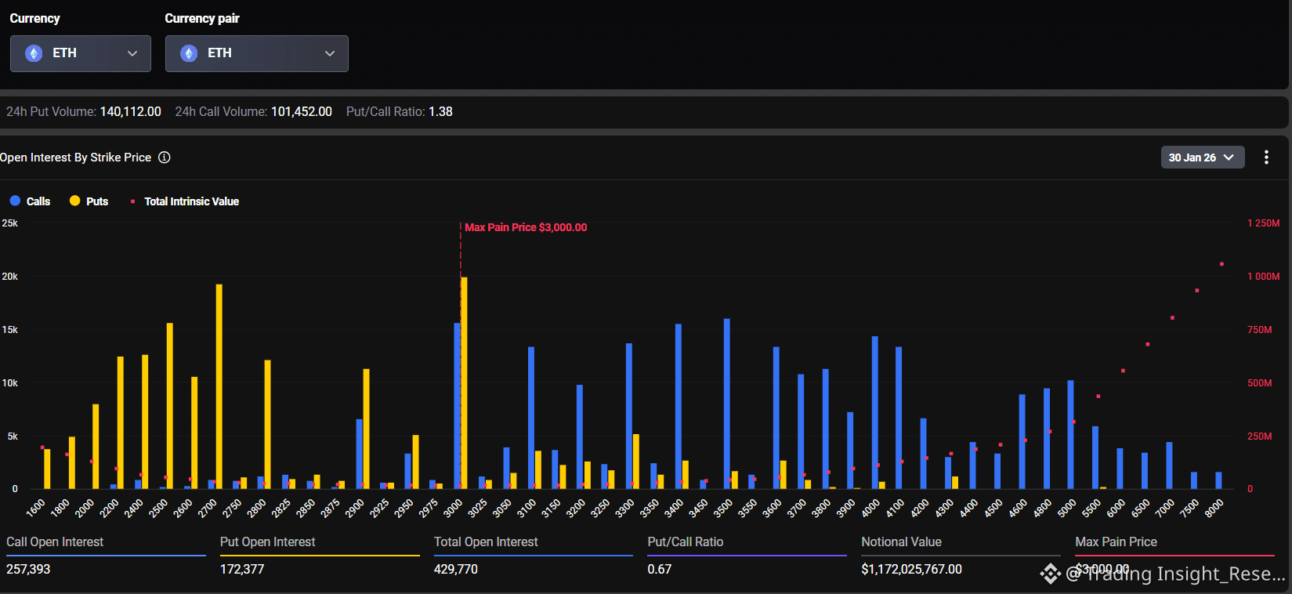
Task: Select the Put Open Interest stat tab
Action: [x=267, y=542]
